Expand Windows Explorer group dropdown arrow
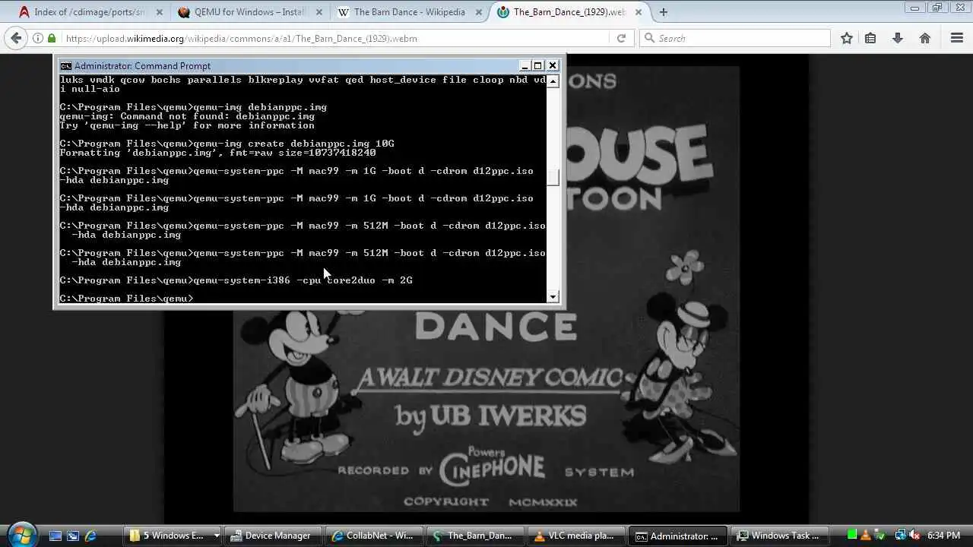The height and width of the screenshot is (547, 973). click(x=216, y=536)
